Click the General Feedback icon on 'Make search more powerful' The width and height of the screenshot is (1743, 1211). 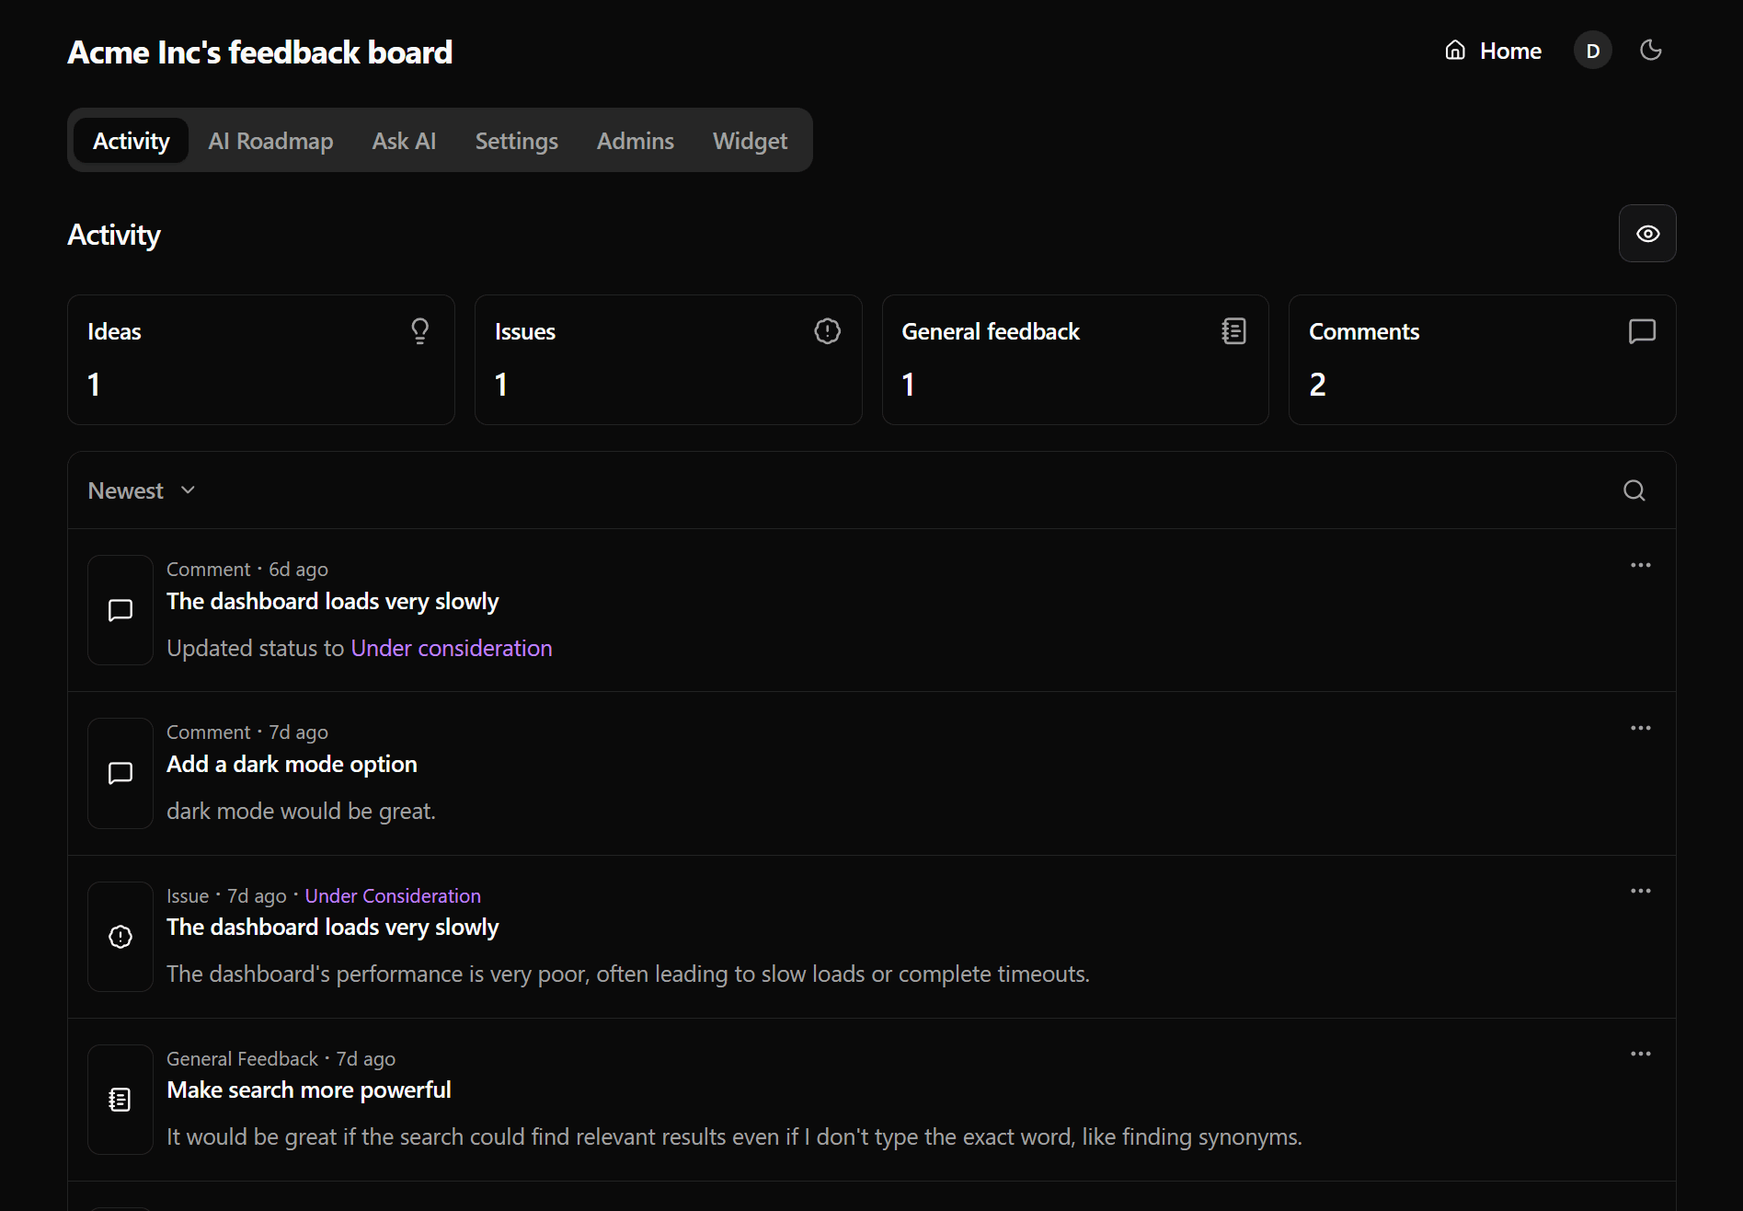pyautogui.click(x=120, y=1099)
